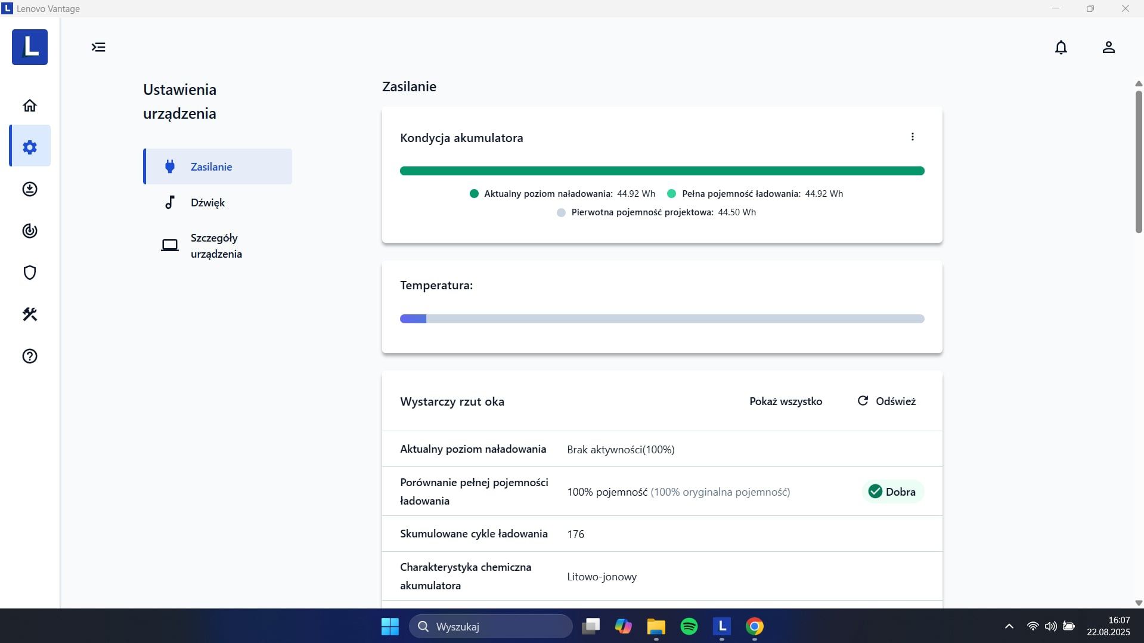
Task: Click the Wyszukaj taskbar search box
Action: point(491,626)
